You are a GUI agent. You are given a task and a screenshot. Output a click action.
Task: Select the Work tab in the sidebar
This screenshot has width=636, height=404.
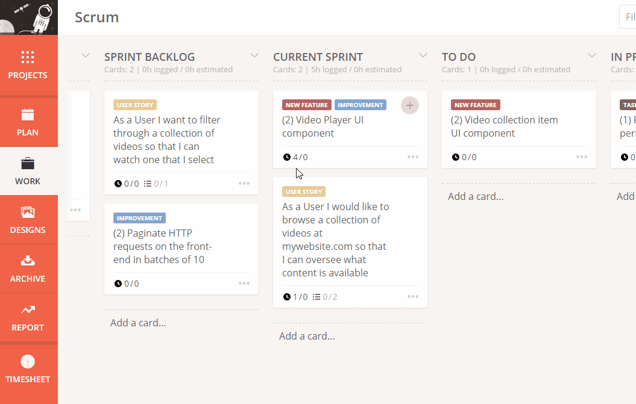(x=28, y=171)
